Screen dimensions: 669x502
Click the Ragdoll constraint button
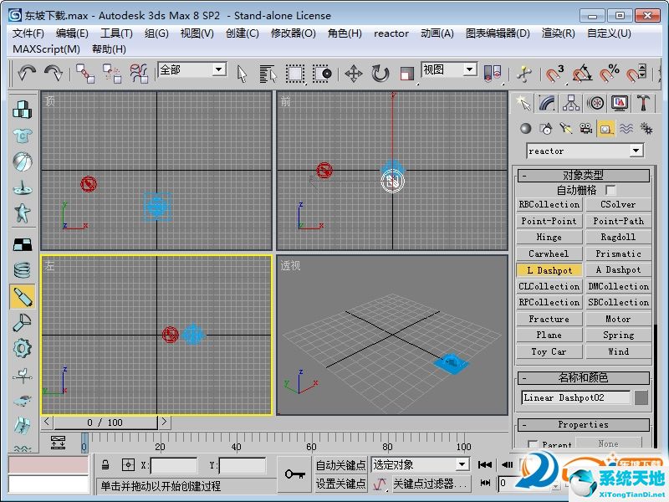[618, 237]
